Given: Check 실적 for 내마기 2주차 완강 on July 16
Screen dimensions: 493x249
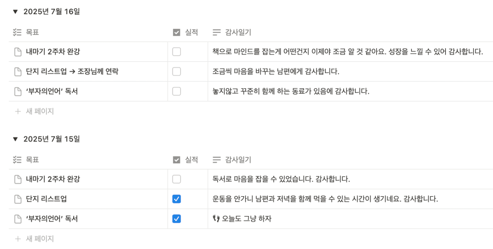Looking at the screenshot, I should [177, 52].
